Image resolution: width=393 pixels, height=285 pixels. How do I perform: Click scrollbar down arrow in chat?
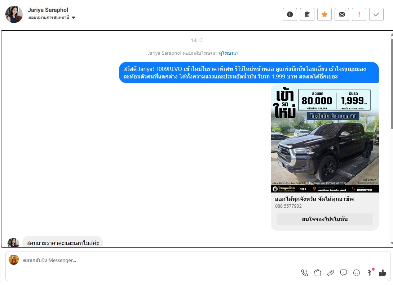tap(392, 243)
